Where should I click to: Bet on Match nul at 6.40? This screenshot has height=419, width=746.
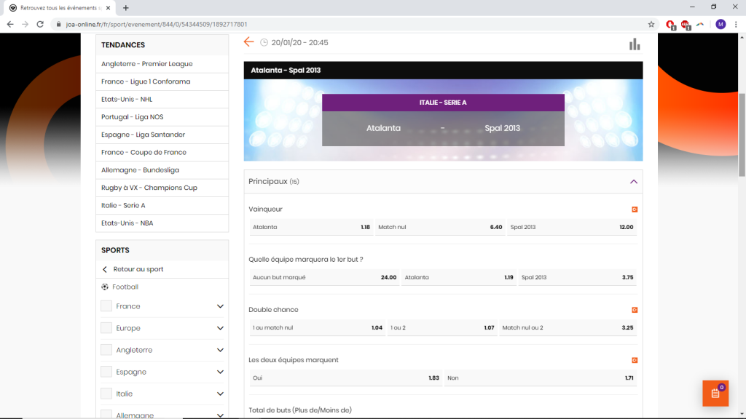tap(440, 227)
